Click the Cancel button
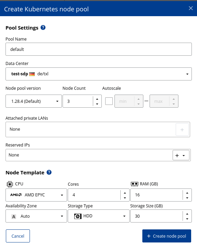Image resolution: width=197 pixels, height=249 pixels. click(18, 236)
